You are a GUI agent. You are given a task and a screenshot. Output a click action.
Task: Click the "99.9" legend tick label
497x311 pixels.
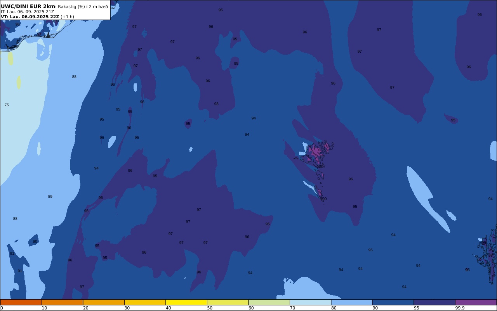click(460, 308)
